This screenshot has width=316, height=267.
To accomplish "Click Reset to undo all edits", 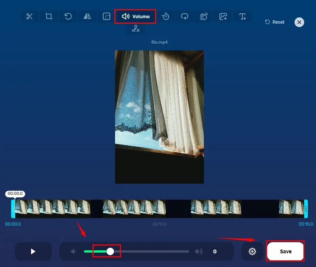I will [x=274, y=22].
